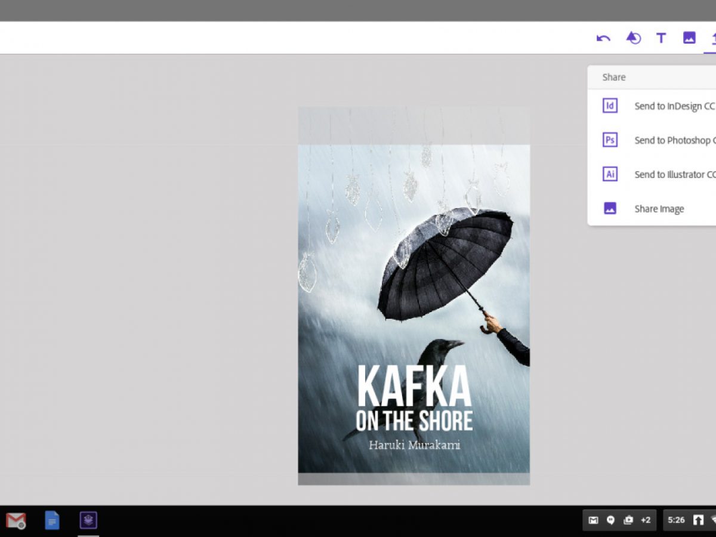
Task: Select the Share Image menu entry
Action: (659, 209)
